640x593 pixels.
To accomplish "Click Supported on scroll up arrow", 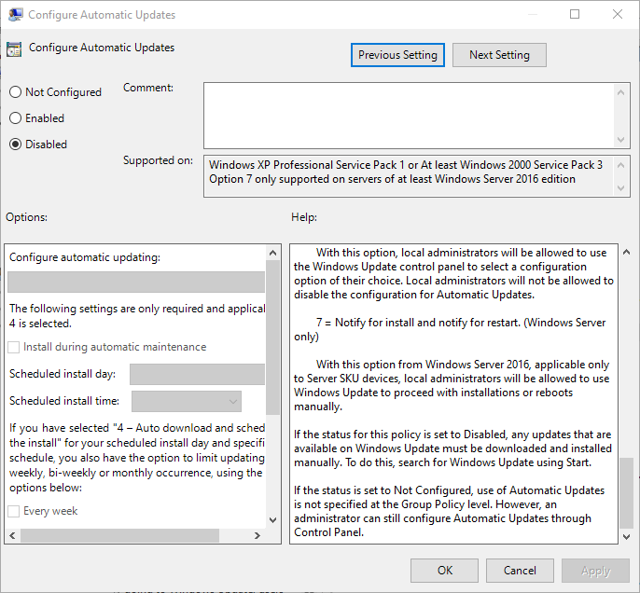I will pyautogui.click(x=620, y=165).
